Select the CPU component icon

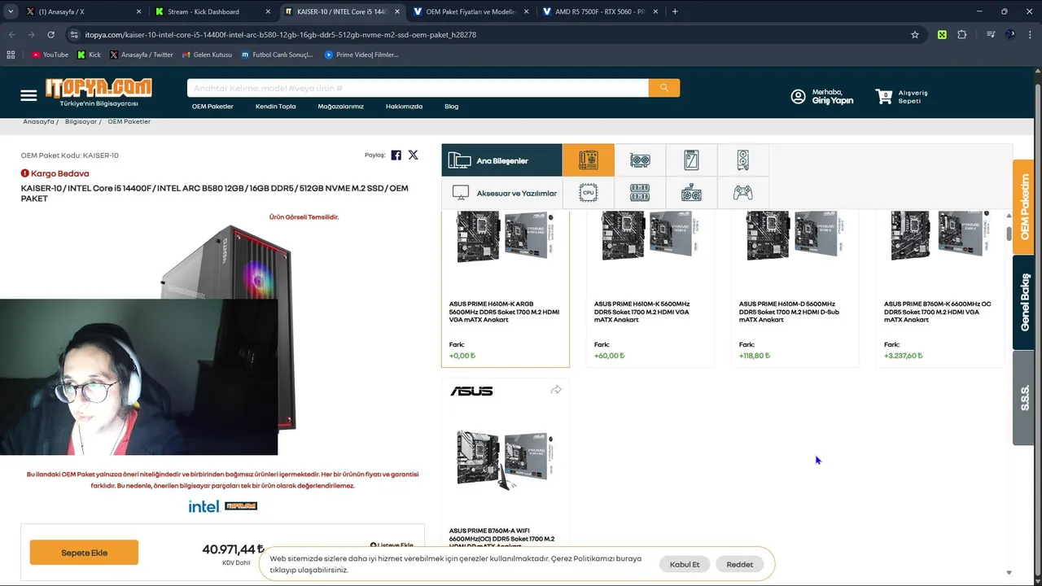[588, 193]
